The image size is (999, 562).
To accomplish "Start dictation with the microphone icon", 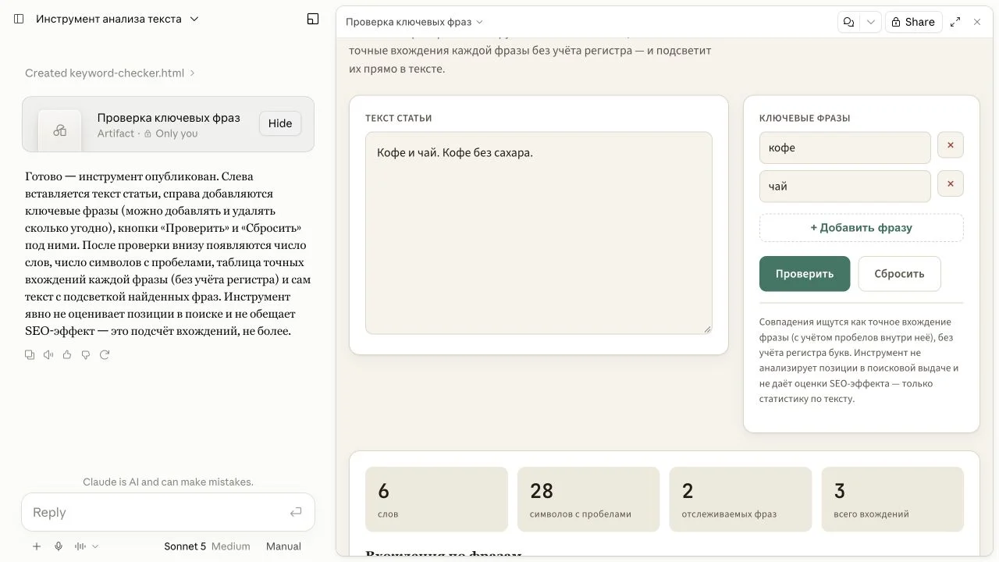I will click(x=59, y=546).
